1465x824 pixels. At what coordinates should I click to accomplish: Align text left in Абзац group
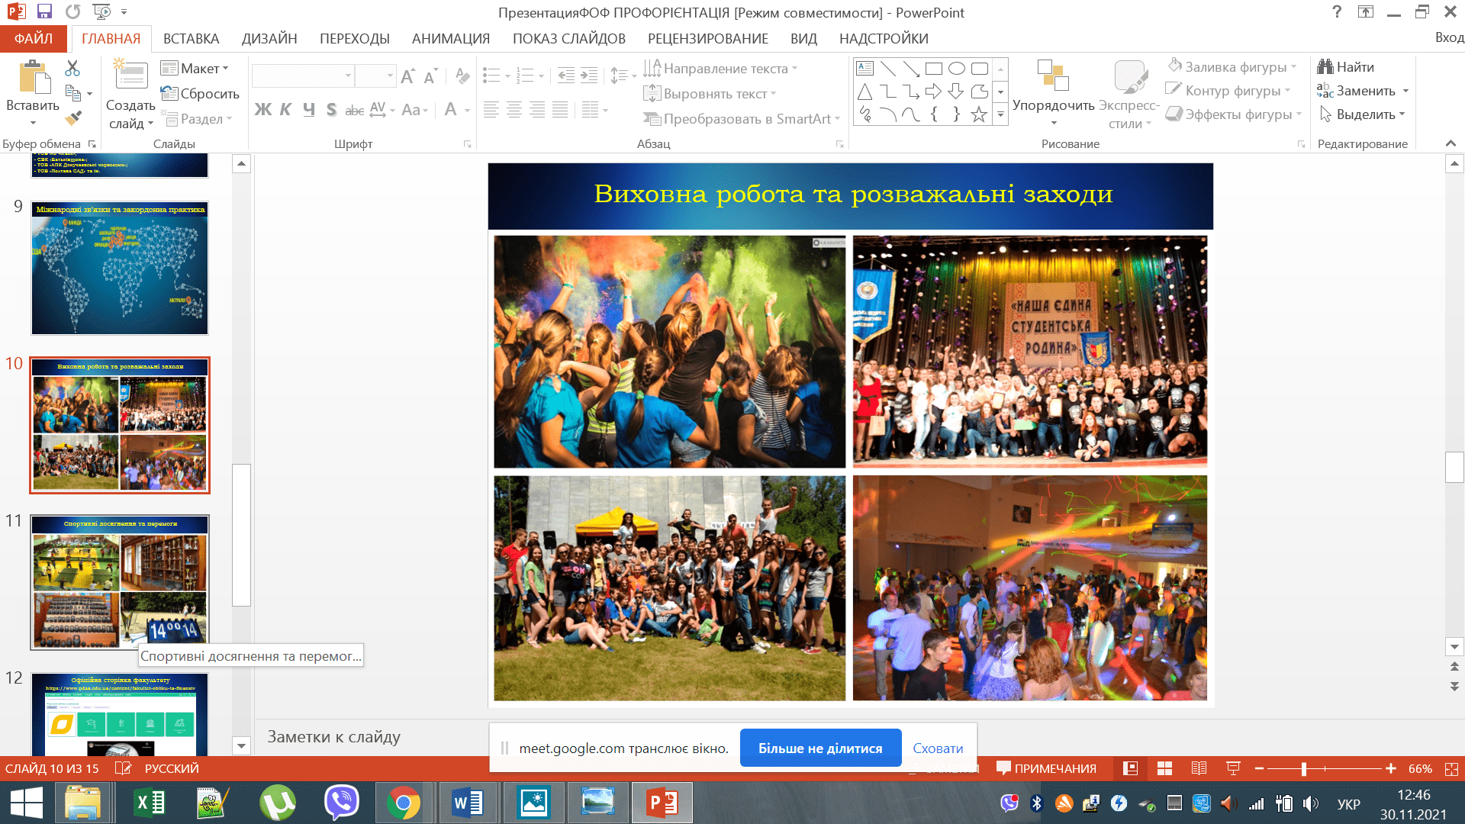pyautogui.click(x=491, y=110)
